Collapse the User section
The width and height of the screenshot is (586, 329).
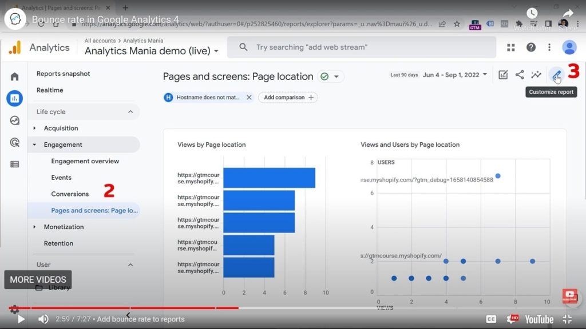[130, 265]
